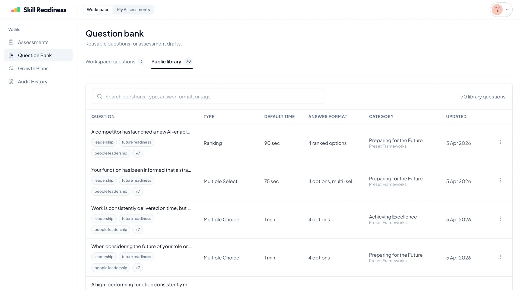521x290 pixels.
Task: Select the Question Bank icon in sidebar
Action: click(x=11, y=55)
